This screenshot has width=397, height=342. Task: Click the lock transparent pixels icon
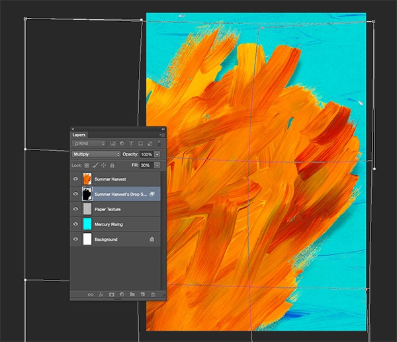(x=87, y=165)
